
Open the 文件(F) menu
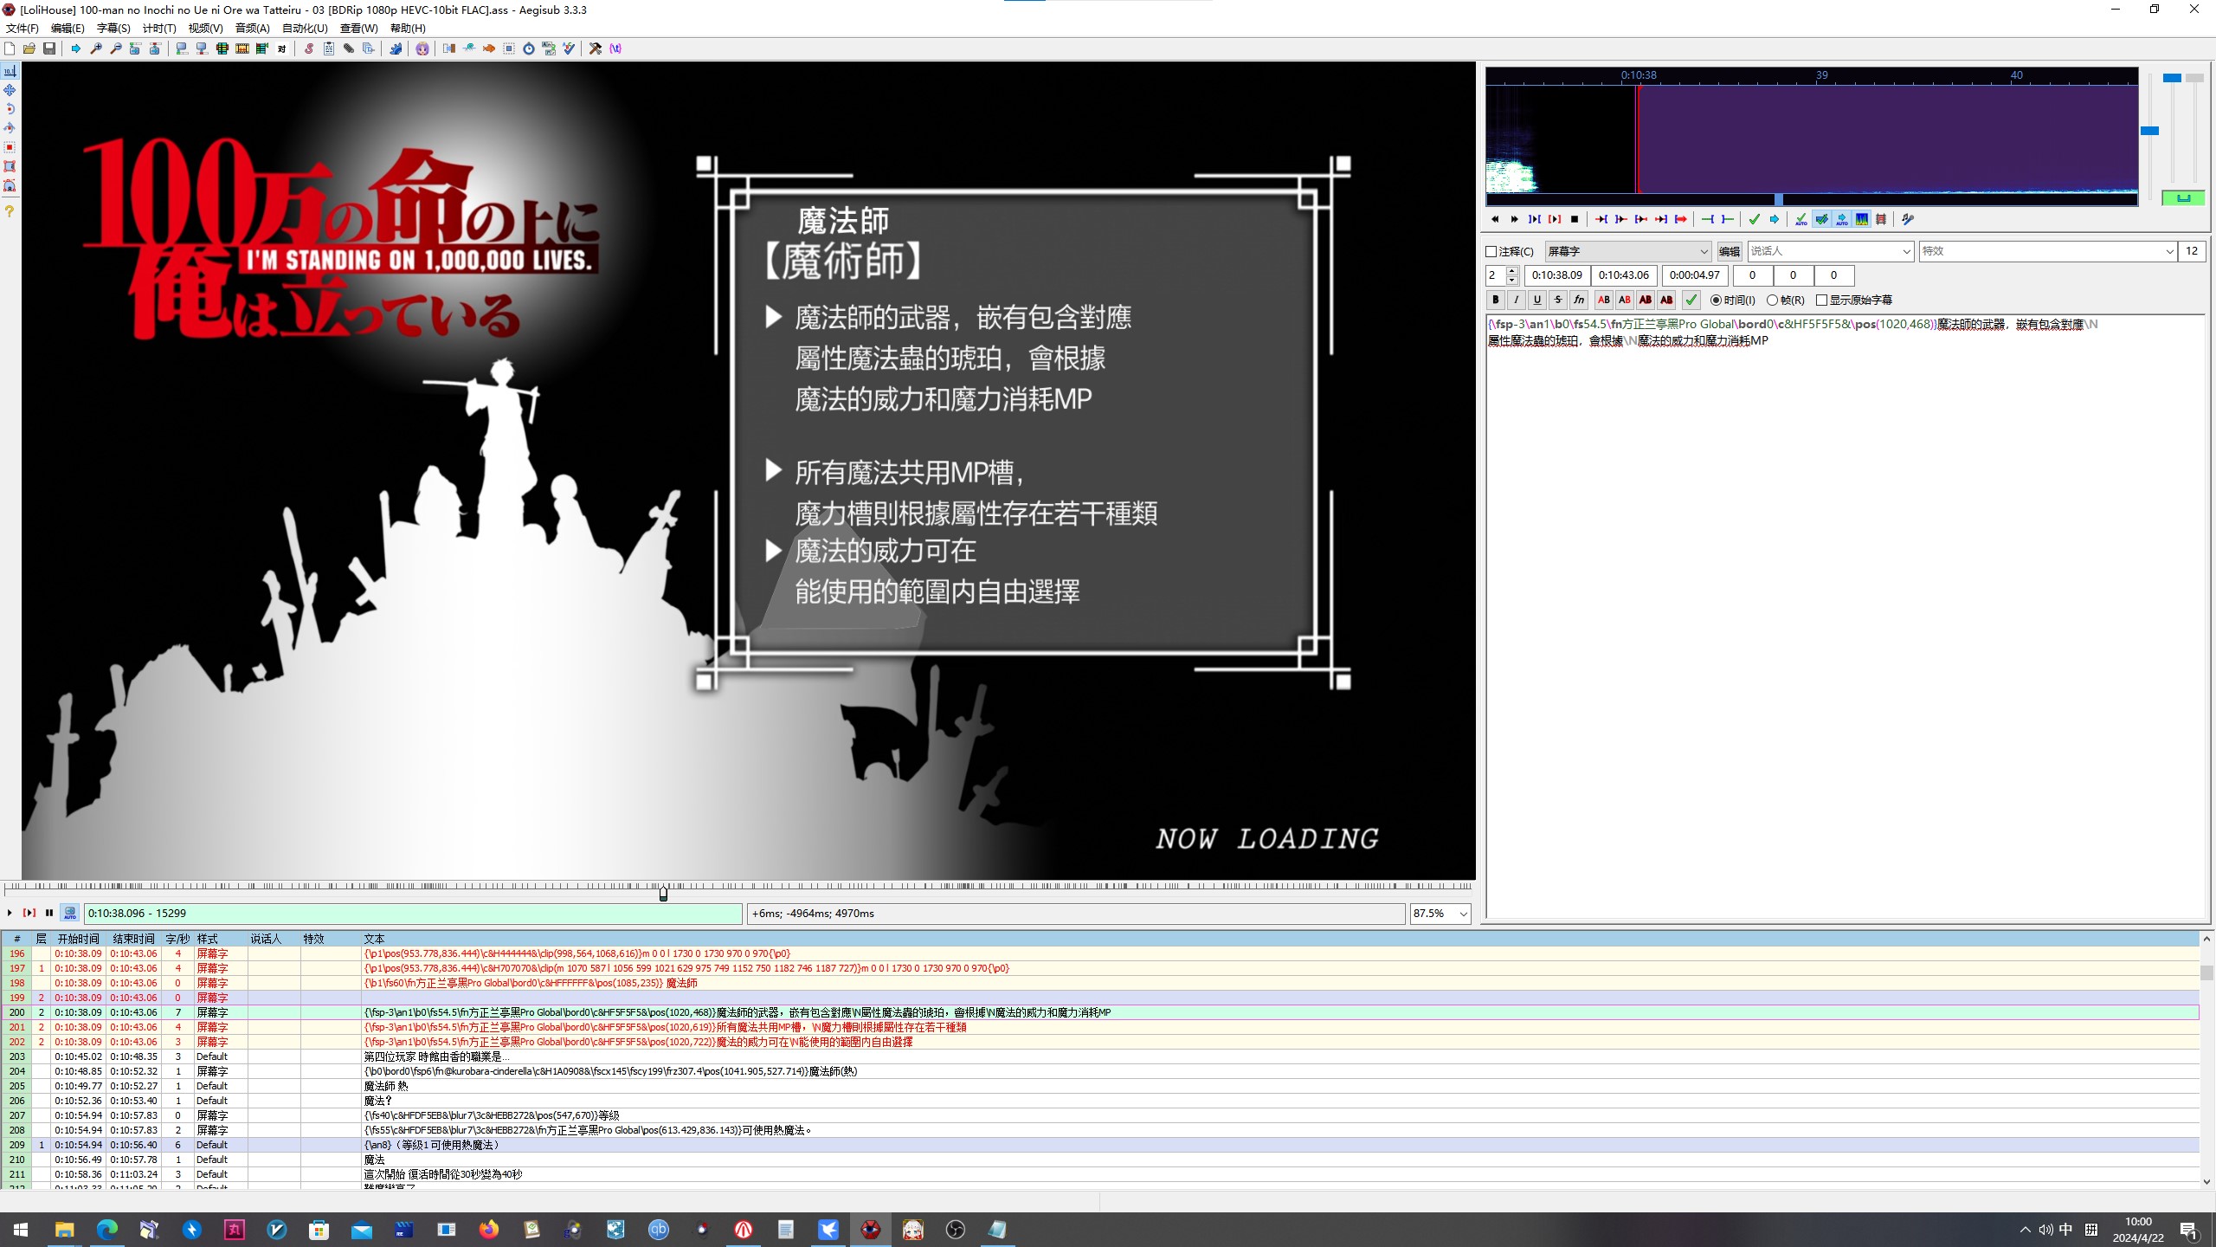(x=23, y=29)
